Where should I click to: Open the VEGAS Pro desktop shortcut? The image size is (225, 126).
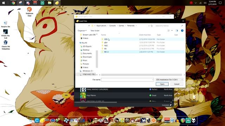tap(6, 34)
